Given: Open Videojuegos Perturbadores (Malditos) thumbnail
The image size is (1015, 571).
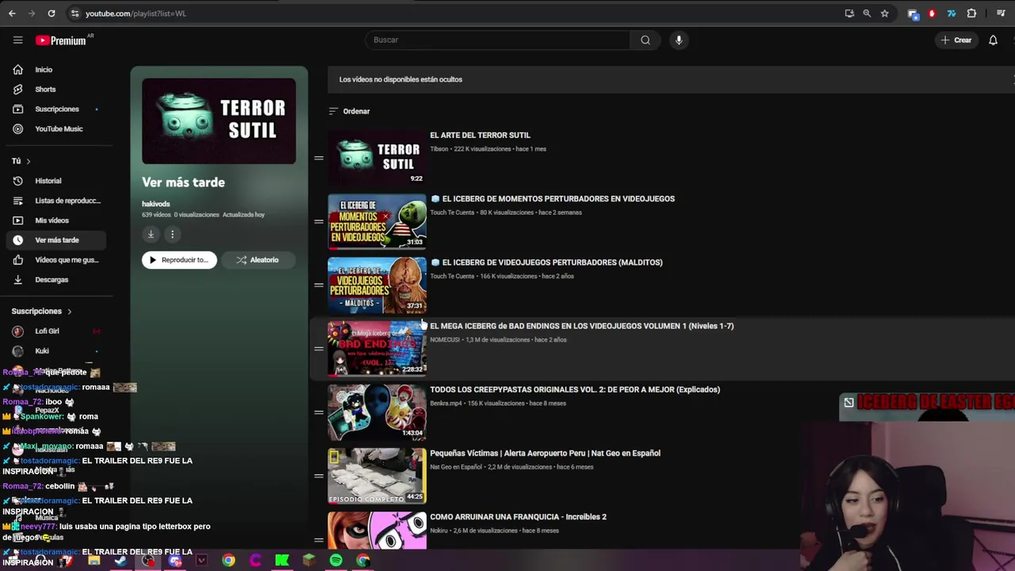Looking at the screenshot, I should [x=377, y=285].
